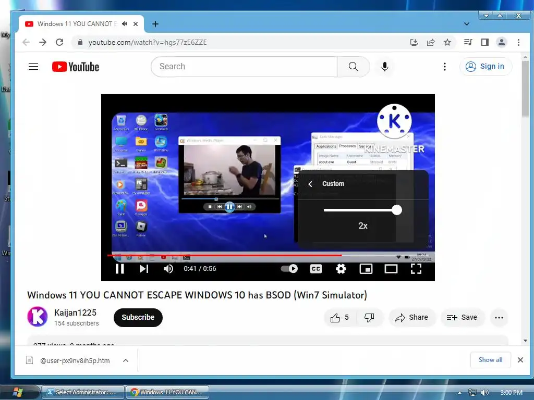The height and width of the screenshot is (400, 534).
Task: Reload the page
Action: click(59, 42)
